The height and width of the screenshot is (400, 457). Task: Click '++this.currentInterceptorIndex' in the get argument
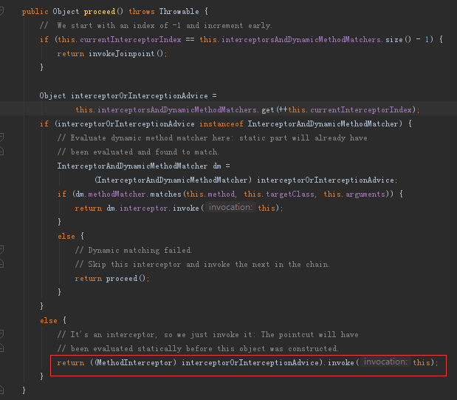346,109
